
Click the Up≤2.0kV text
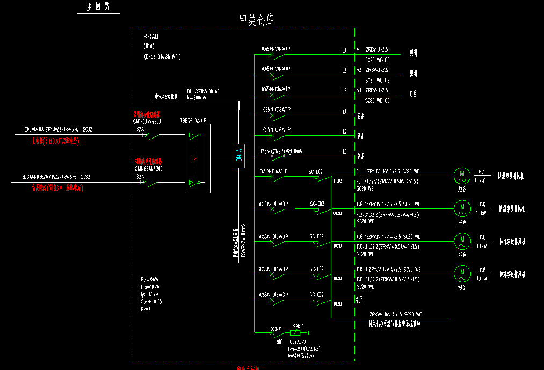[298, 342]
